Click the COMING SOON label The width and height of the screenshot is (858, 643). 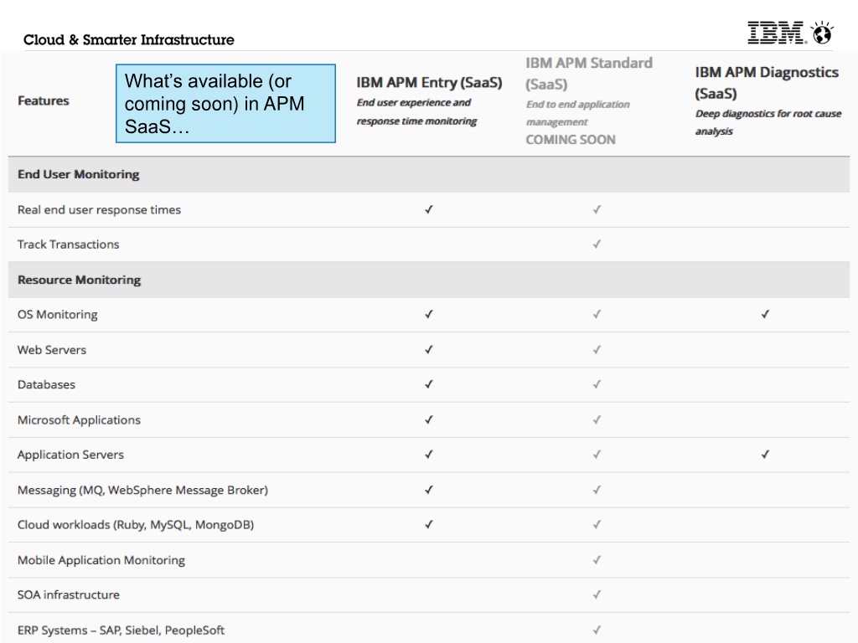click(570, 140)
